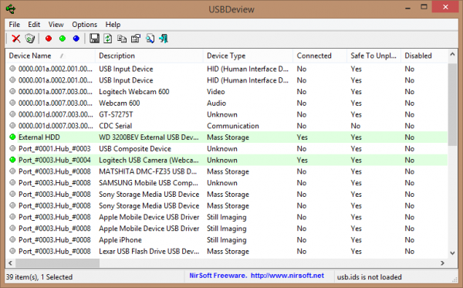Select the External HDD device row
This screenshot has width=463, height=288.
[226, 137]
